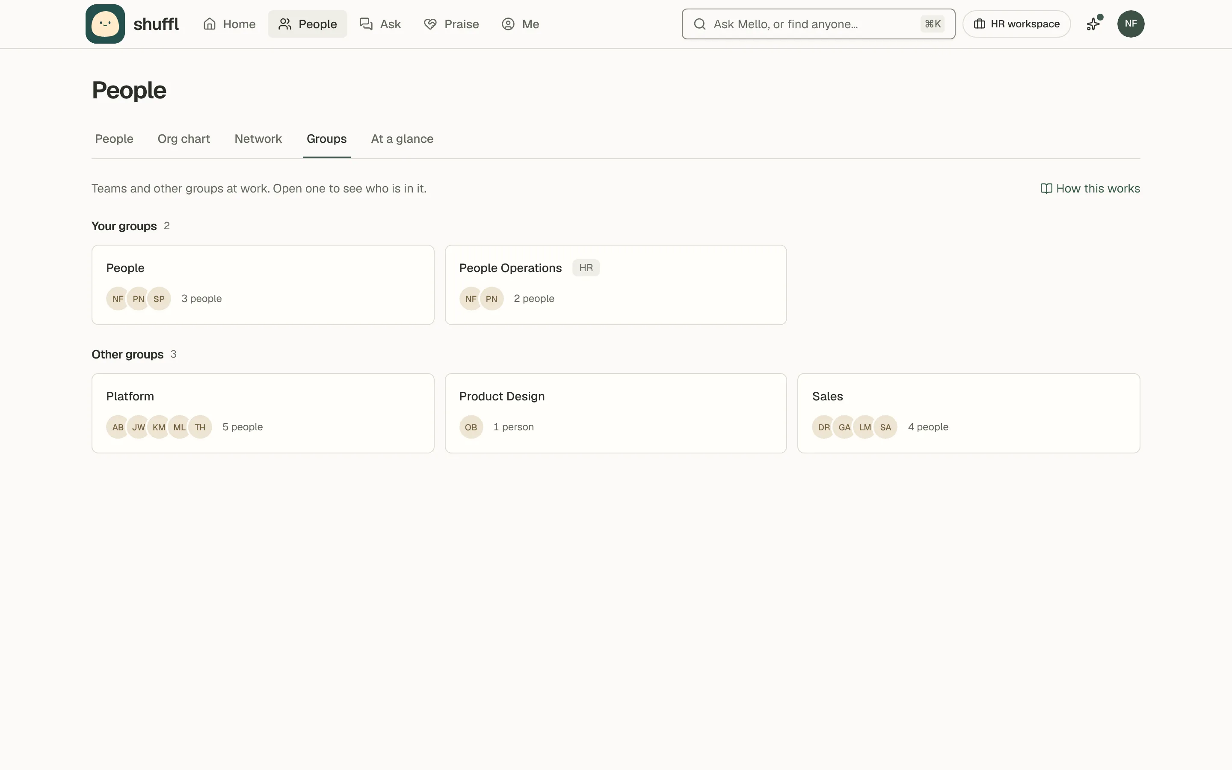
Task: Click JW avatar in Platform group
Action: (139, 427)
